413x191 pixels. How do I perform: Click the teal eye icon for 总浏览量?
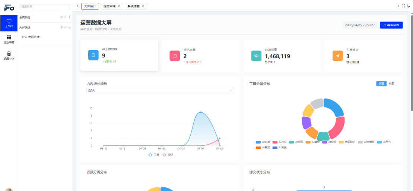pos(256,55)
